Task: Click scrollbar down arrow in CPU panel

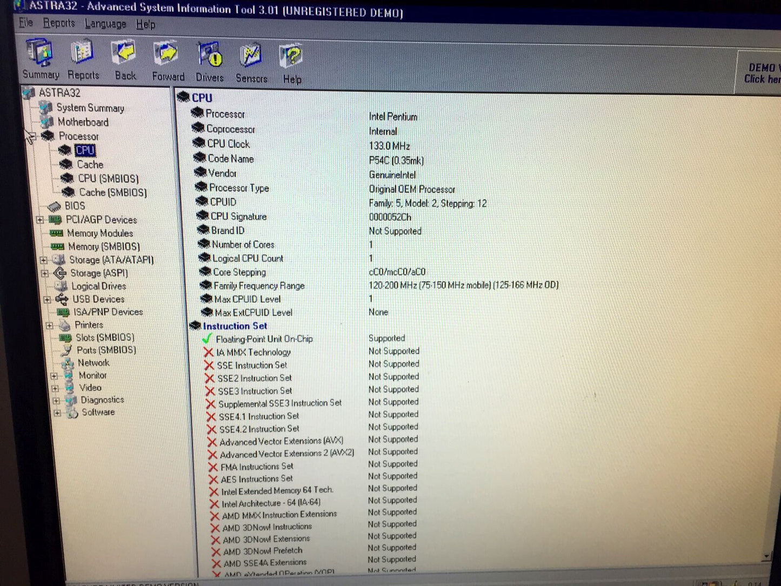Action: [x=766, y=556]
